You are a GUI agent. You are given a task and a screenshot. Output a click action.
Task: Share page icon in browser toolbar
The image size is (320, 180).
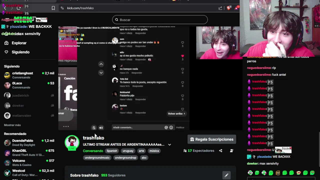click(220, 8)
